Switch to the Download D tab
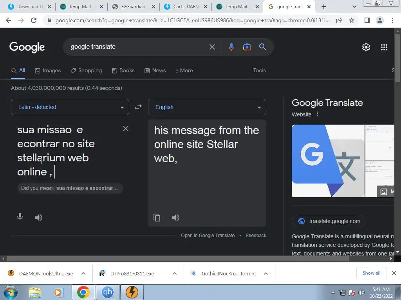 29,7
